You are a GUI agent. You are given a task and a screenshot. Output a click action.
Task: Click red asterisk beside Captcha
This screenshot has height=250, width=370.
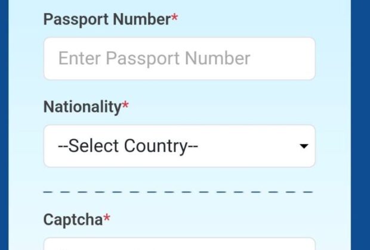pyautogui.click(x=107, y=220)
